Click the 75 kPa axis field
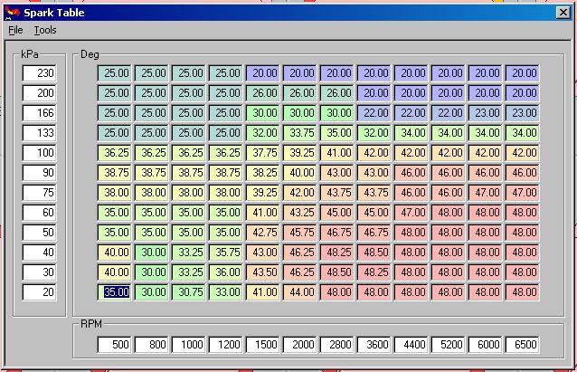 coord(40,193)
